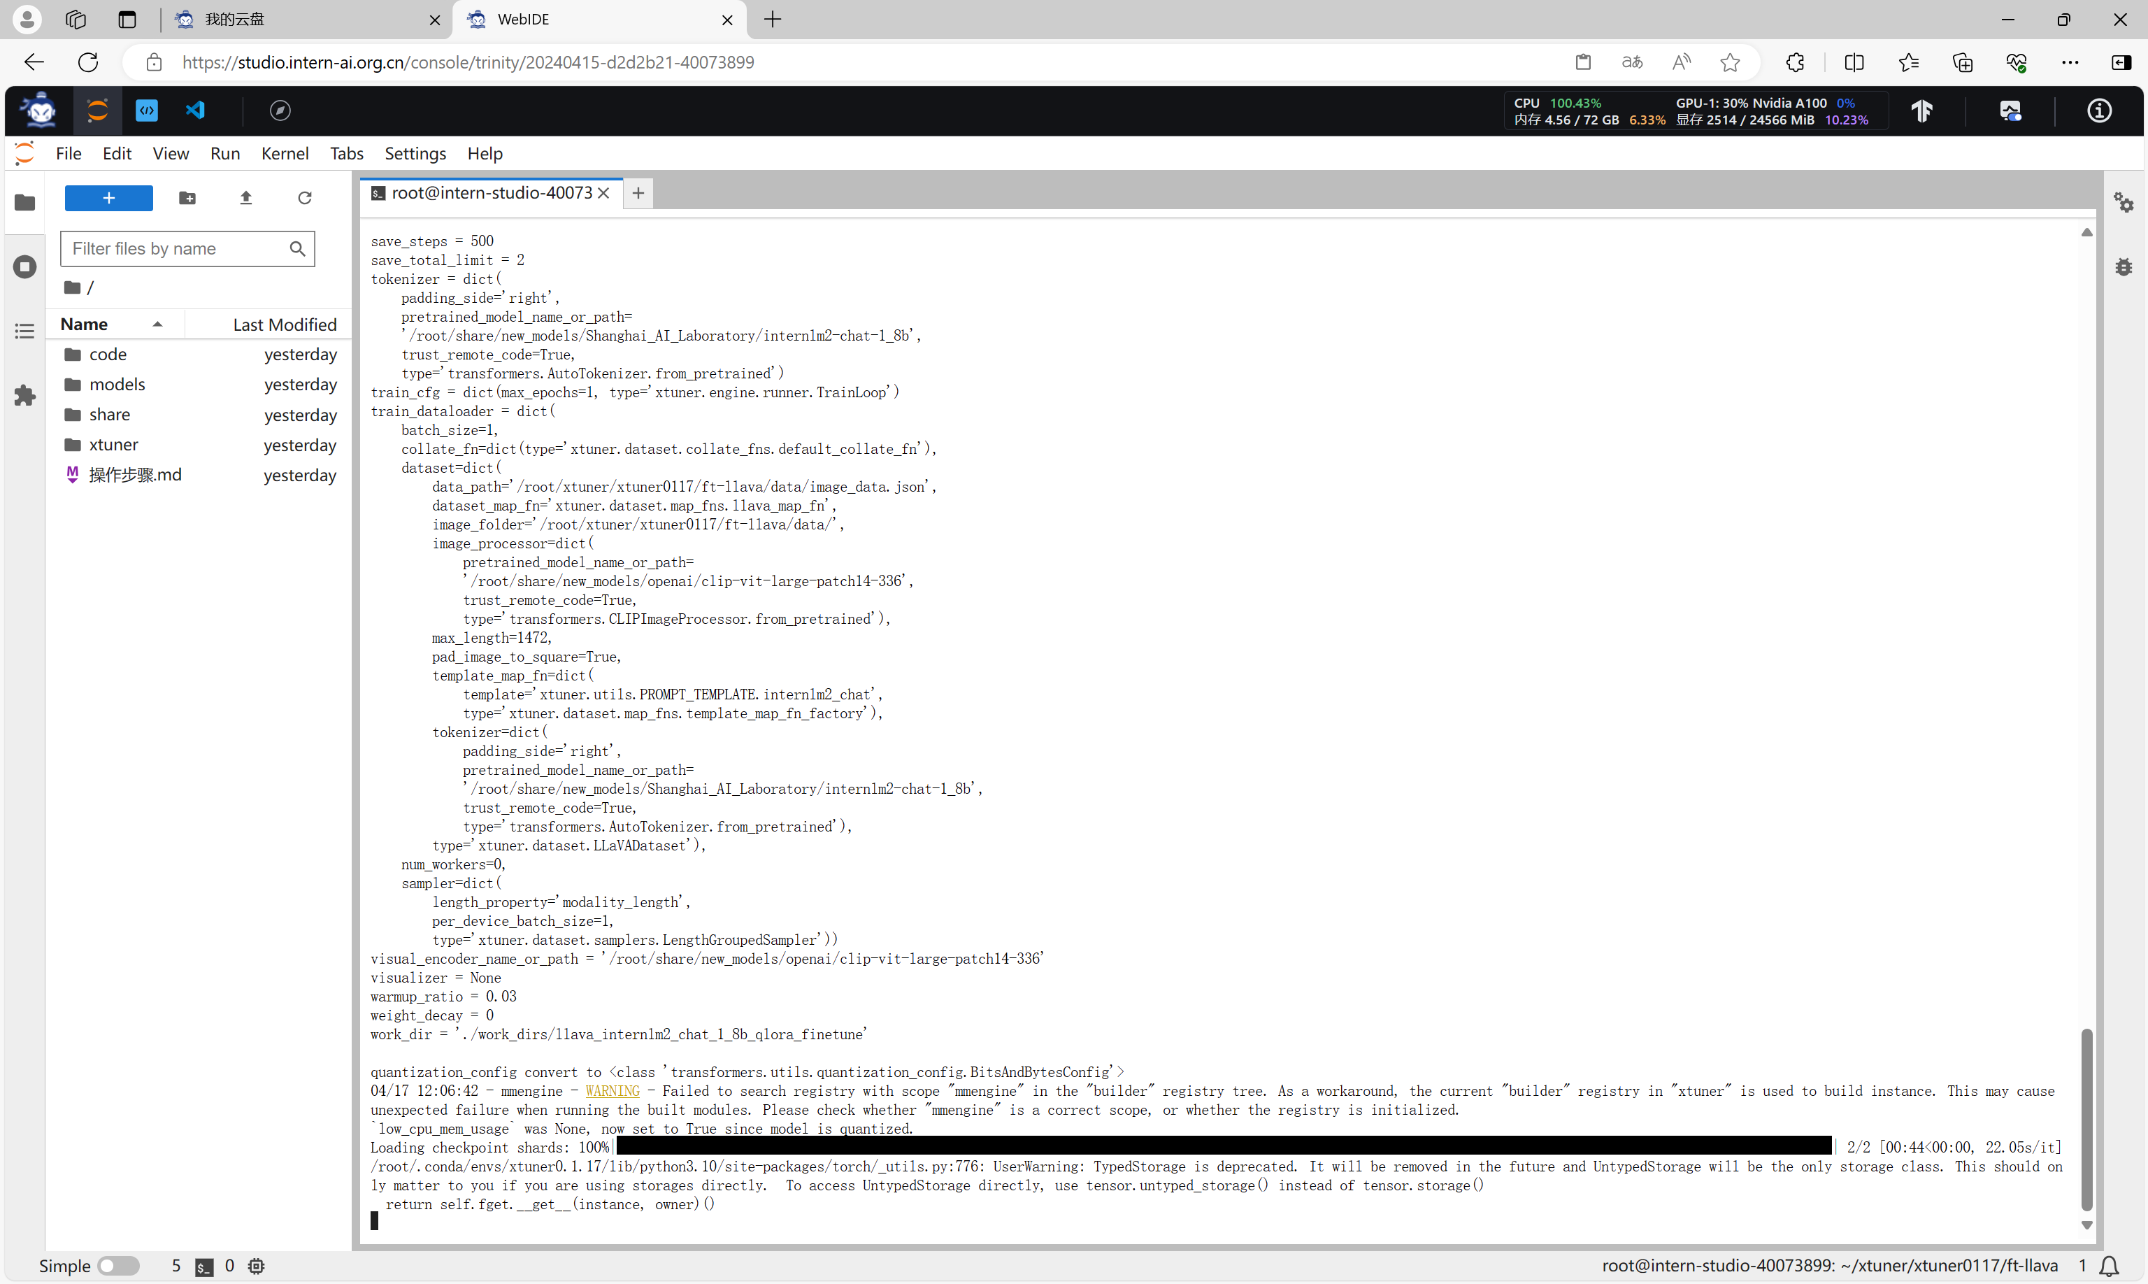2148x1284 pixels.
Task: Click the notification bell in status bar
Action: [x=2109, y=1266]
